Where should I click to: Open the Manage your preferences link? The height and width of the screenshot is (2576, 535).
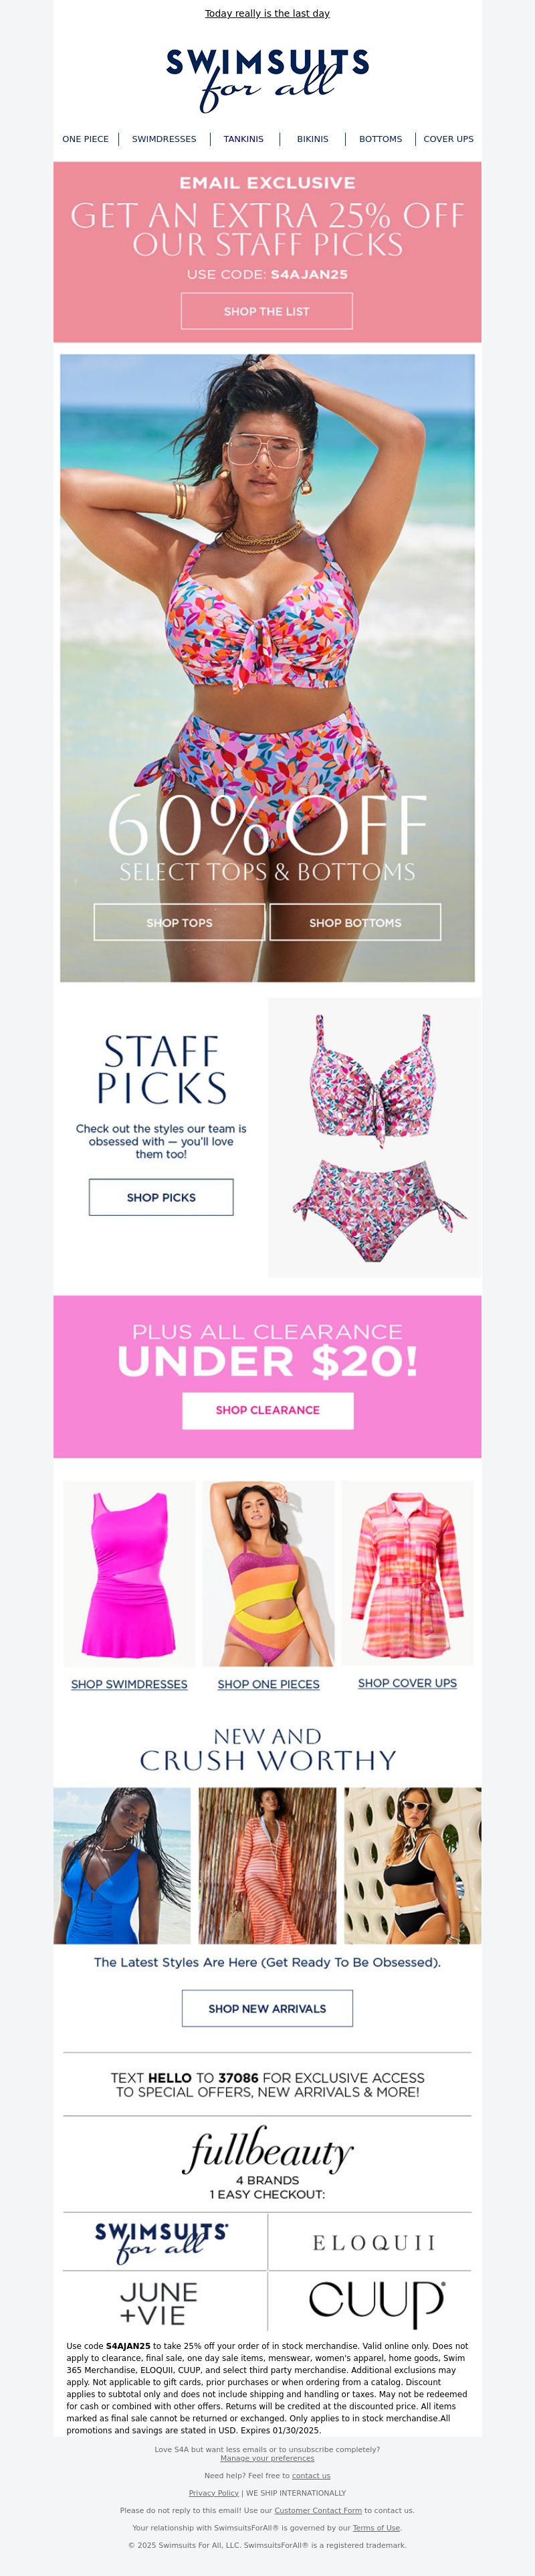pyautogui.click(x=267, y=2458)
